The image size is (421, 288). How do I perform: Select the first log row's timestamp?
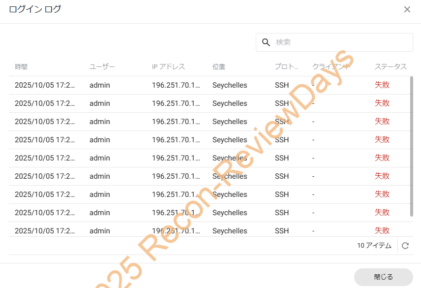tap(45, 85)
